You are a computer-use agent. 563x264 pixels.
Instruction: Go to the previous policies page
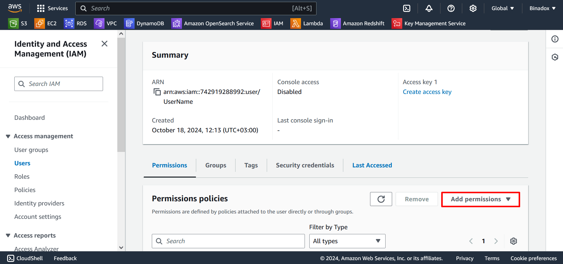click(x=471, y=241)
